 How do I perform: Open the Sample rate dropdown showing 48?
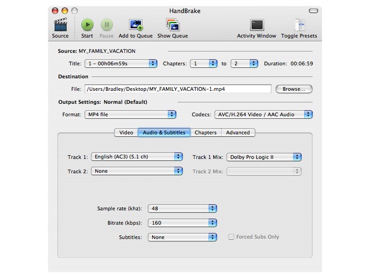pyautogui.click(x=182, y=209)
